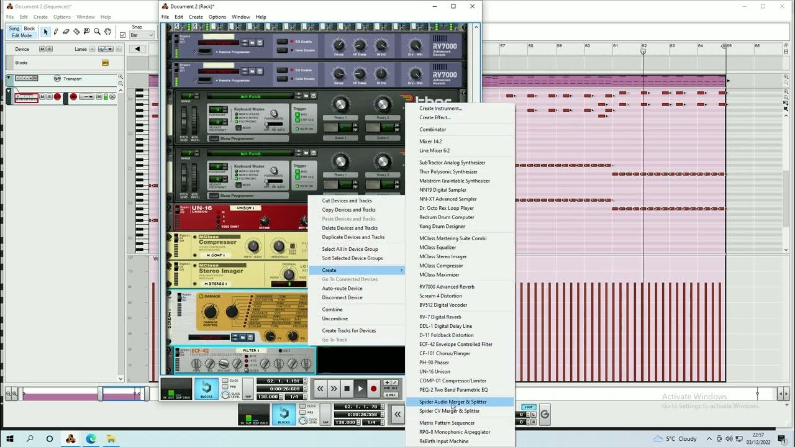Collapse the Transport track triangle
Image resolution: width=795 pixels, height=447 pixels.
coord(9,78)
